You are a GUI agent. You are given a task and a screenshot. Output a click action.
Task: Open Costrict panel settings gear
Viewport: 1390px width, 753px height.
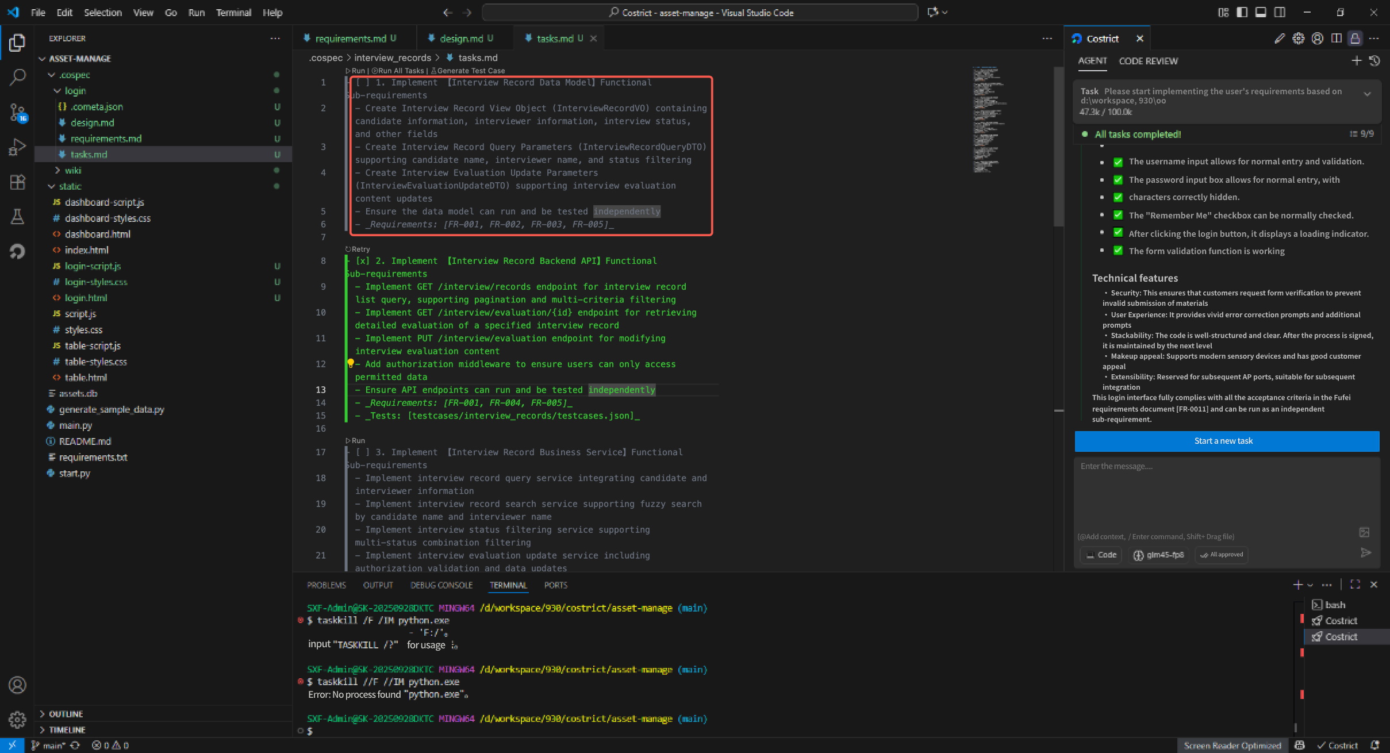point(1298,39)
